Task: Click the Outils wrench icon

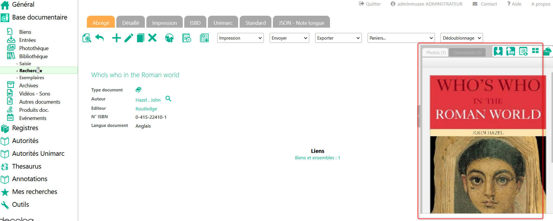Action: point(5,205)
